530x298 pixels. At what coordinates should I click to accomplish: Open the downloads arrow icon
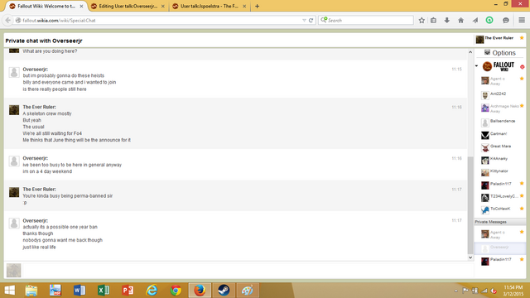[447, 20]
